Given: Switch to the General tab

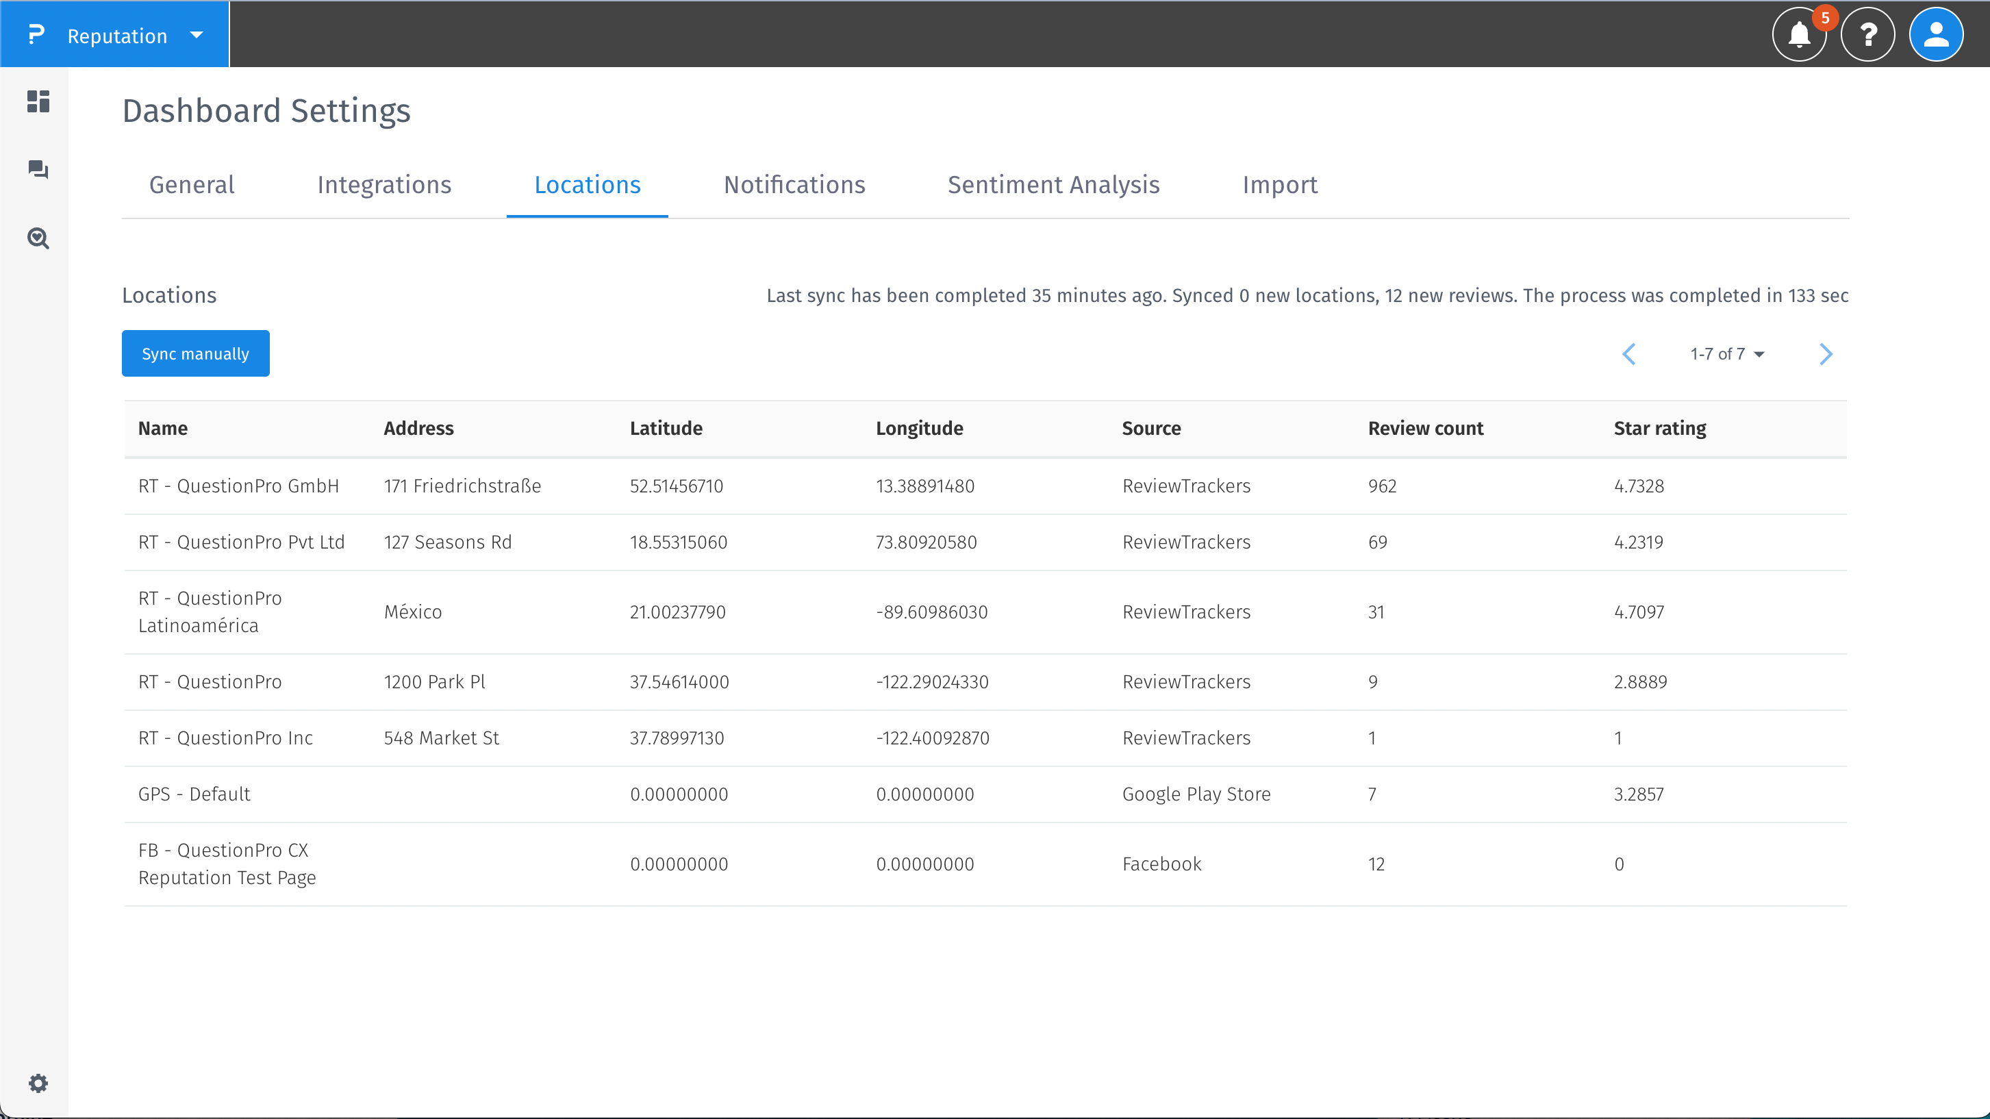Looking at the screenshot, I should (192, 185).
